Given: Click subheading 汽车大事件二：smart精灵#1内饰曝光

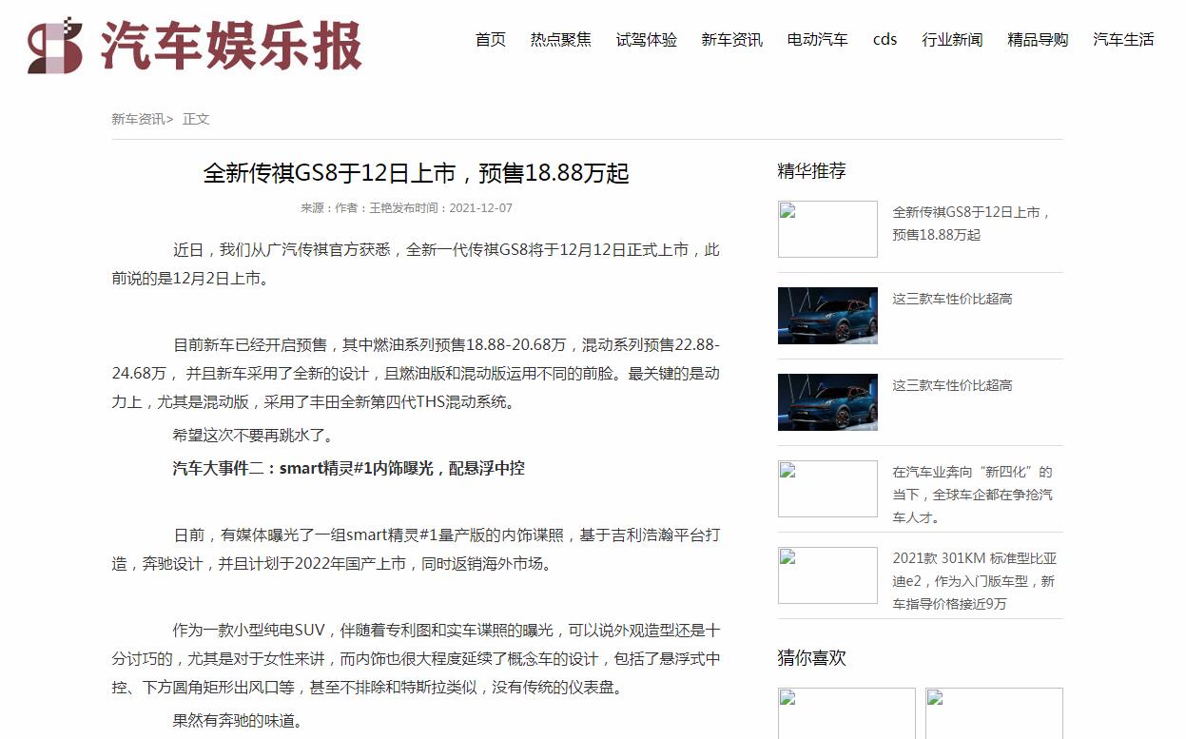Looking at the screenshot, I should click(x=348, y=468).
